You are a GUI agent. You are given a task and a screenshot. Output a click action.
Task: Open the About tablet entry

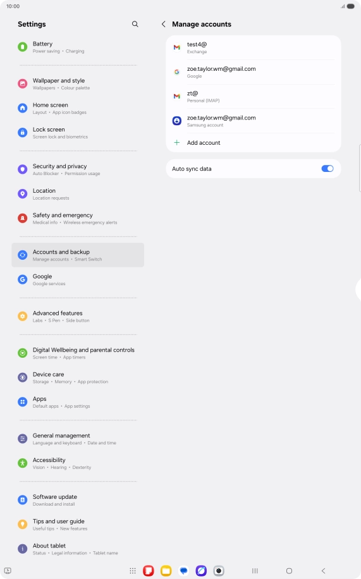(x=78, y=549)
